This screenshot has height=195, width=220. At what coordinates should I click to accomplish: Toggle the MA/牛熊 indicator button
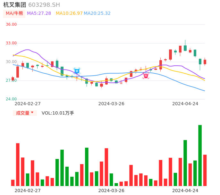click(x=14, y=14)
